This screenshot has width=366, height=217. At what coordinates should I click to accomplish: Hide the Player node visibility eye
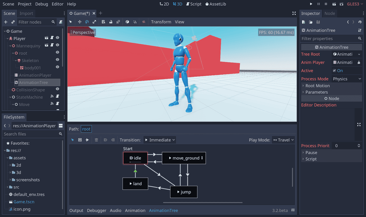point(57,38)
